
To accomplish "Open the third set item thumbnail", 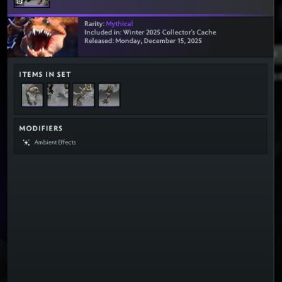I will 84,95.
